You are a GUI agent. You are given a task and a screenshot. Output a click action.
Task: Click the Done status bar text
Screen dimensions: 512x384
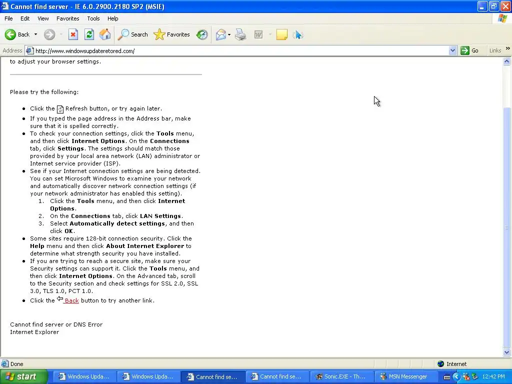pos(16,364)
